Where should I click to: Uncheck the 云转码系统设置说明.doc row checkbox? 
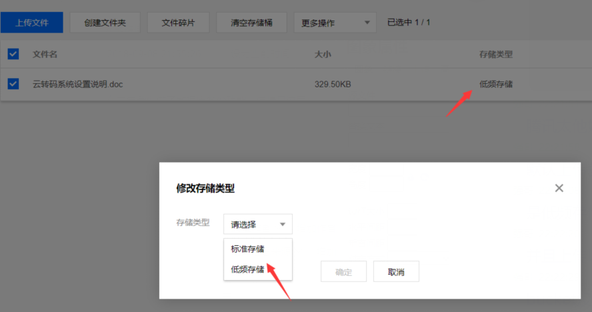click(13, 84)
